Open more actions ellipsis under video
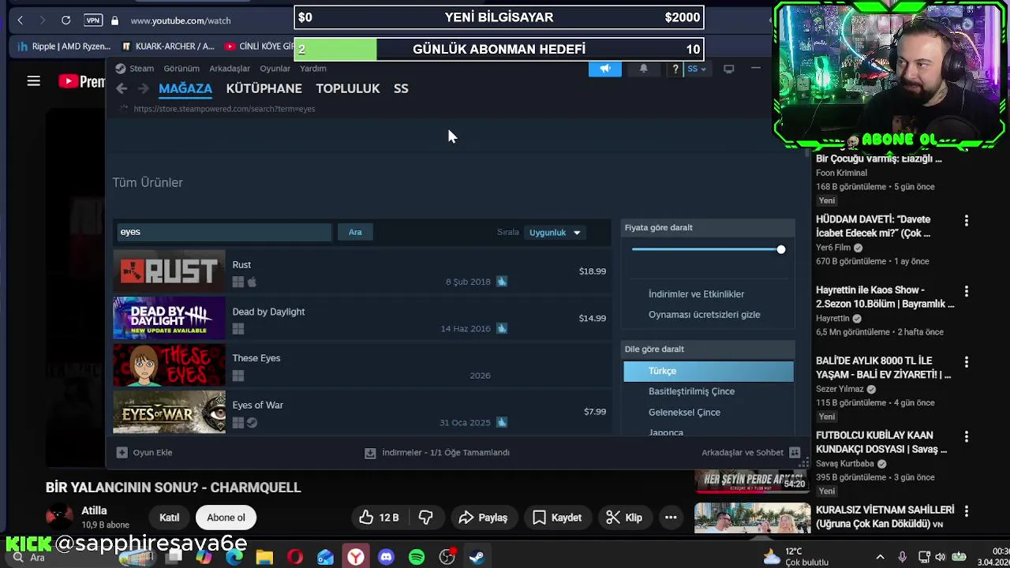Image resolution: width=1010 pixels, height=568 pixels. pyautogui.click(x=671, y=518)
